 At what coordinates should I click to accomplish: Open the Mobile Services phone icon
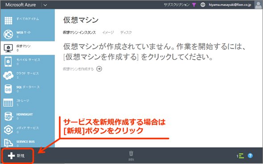tap(8, 61)
